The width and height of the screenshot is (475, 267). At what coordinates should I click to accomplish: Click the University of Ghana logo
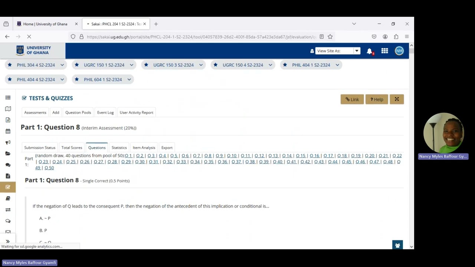(x=33, y=50)
